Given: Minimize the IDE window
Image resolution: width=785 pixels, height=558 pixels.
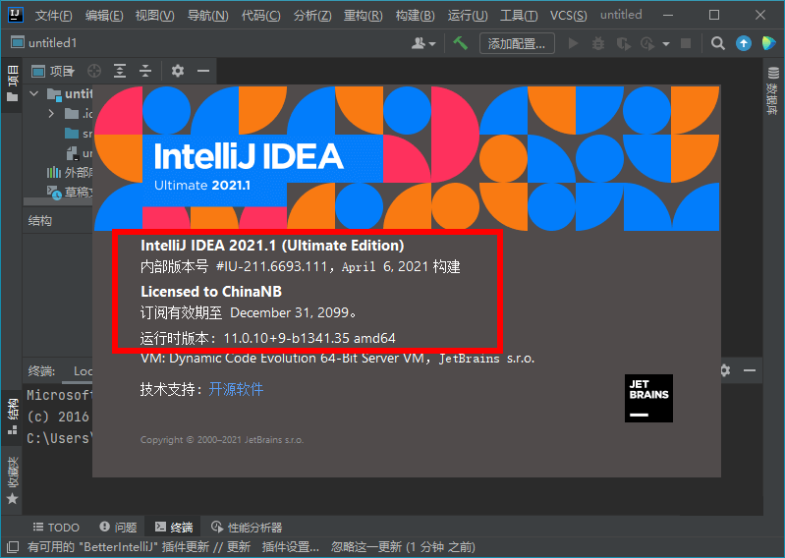Looking at the screenshot, I should tap(668, 15).
